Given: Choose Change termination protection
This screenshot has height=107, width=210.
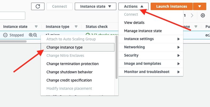Looking at the screenshot, I should tap(72, 64).
